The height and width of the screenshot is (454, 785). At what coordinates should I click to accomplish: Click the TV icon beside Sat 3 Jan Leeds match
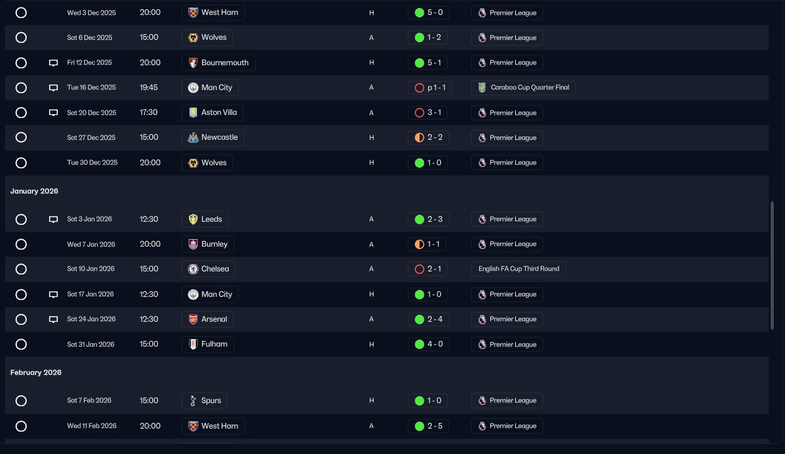53,219
